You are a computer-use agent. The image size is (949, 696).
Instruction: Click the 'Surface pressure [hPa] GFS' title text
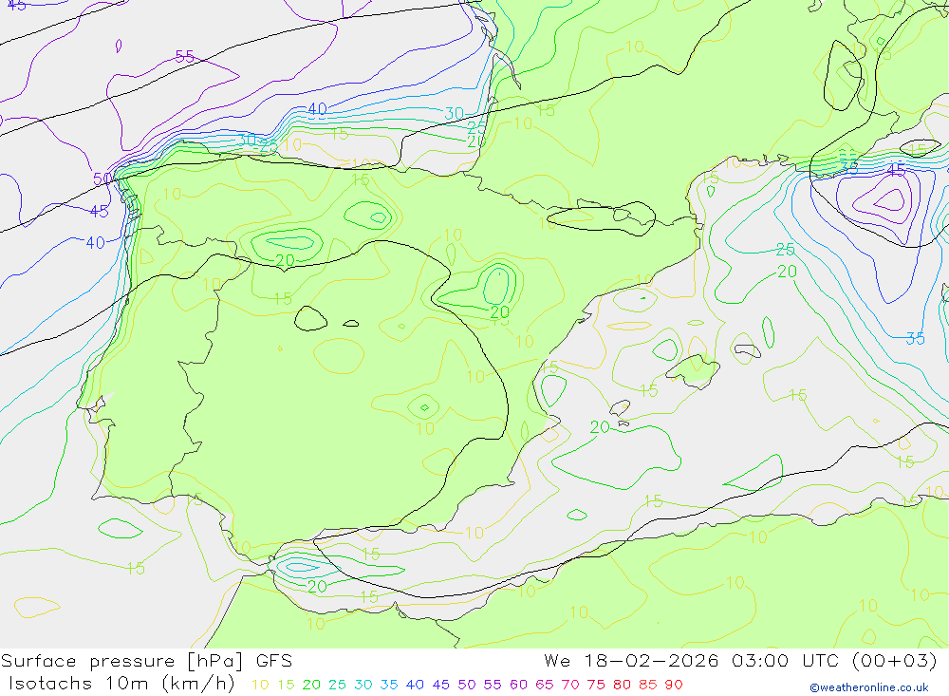(x=146, y=661)
